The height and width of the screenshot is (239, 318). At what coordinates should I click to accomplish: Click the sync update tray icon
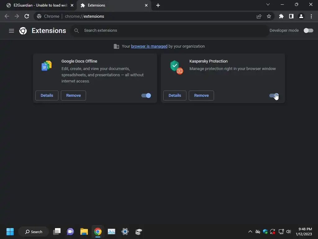[273, 232]
